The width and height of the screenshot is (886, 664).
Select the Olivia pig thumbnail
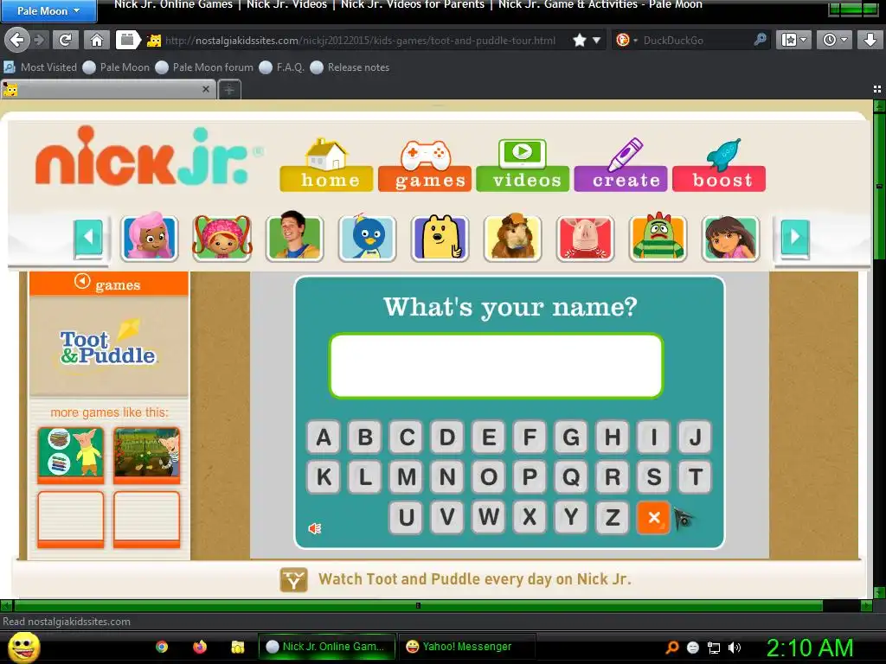pos(586,237)
